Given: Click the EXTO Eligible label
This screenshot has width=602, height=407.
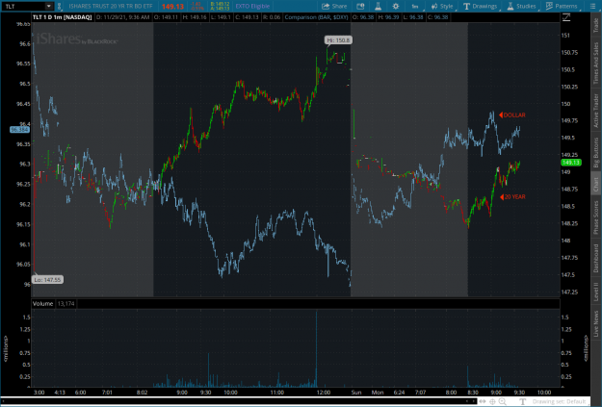Looking at the screenshot, I should (252, 6).
